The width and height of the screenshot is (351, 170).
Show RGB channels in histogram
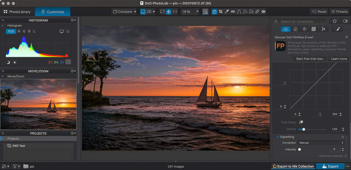click(x=11, y=31)
